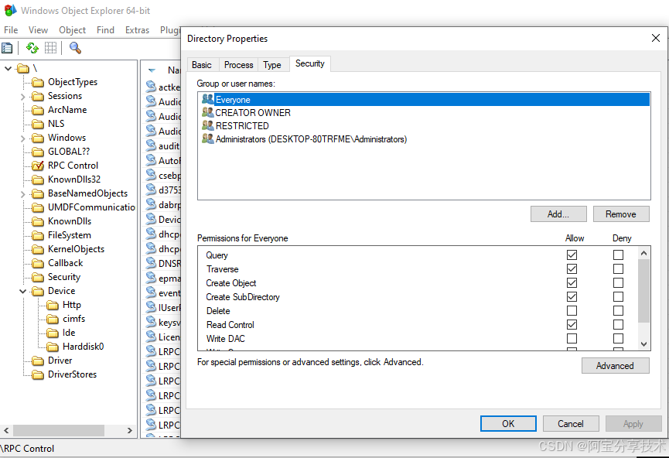Click the permissions list scroll-down arrow
The image size is (669, 458).
(x=643, y=344)
